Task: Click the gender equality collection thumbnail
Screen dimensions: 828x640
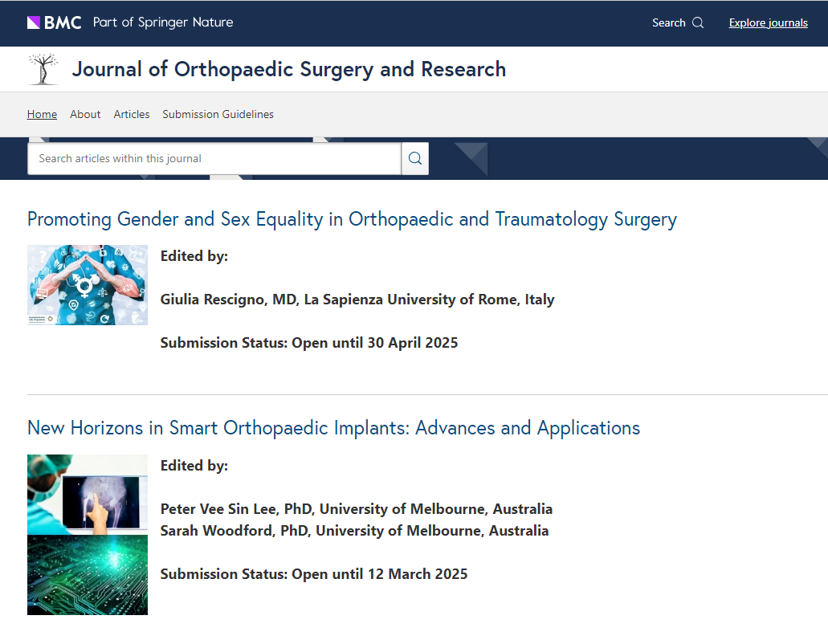Action: (88, 285)
